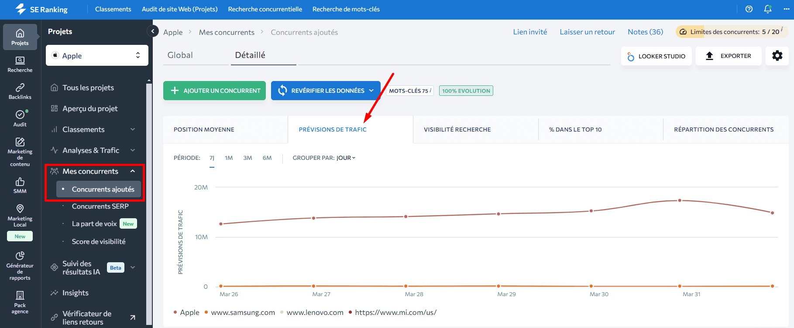Open Notes (36) link
Image resolution: width=794 pixels, height=328 pixels.
[645, 32]
